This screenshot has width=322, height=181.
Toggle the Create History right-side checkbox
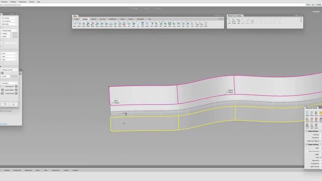[16, 94]
